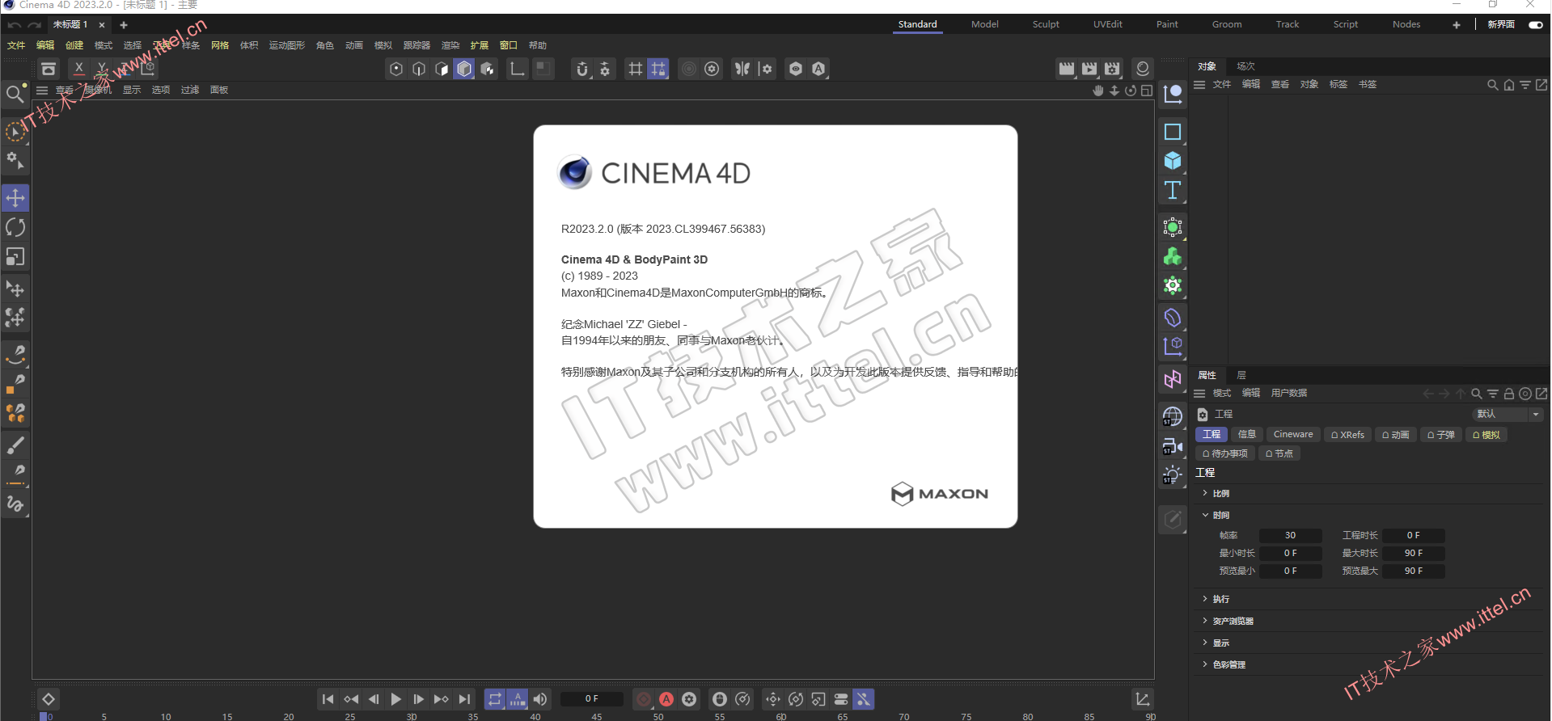Add a Cube primitive from right palette
Viewport: 1552px width, 721px height.
click(1173, 161)
